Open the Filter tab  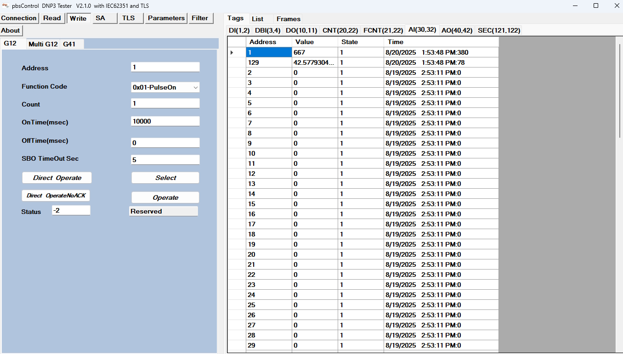(x=200, y=18)
